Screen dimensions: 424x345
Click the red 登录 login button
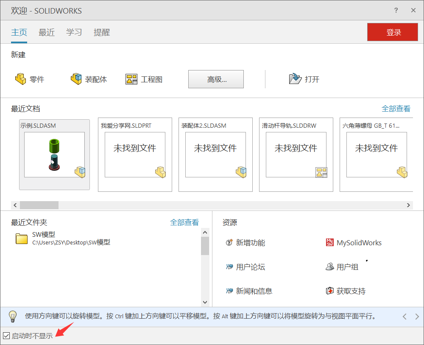tap(392, 32)
